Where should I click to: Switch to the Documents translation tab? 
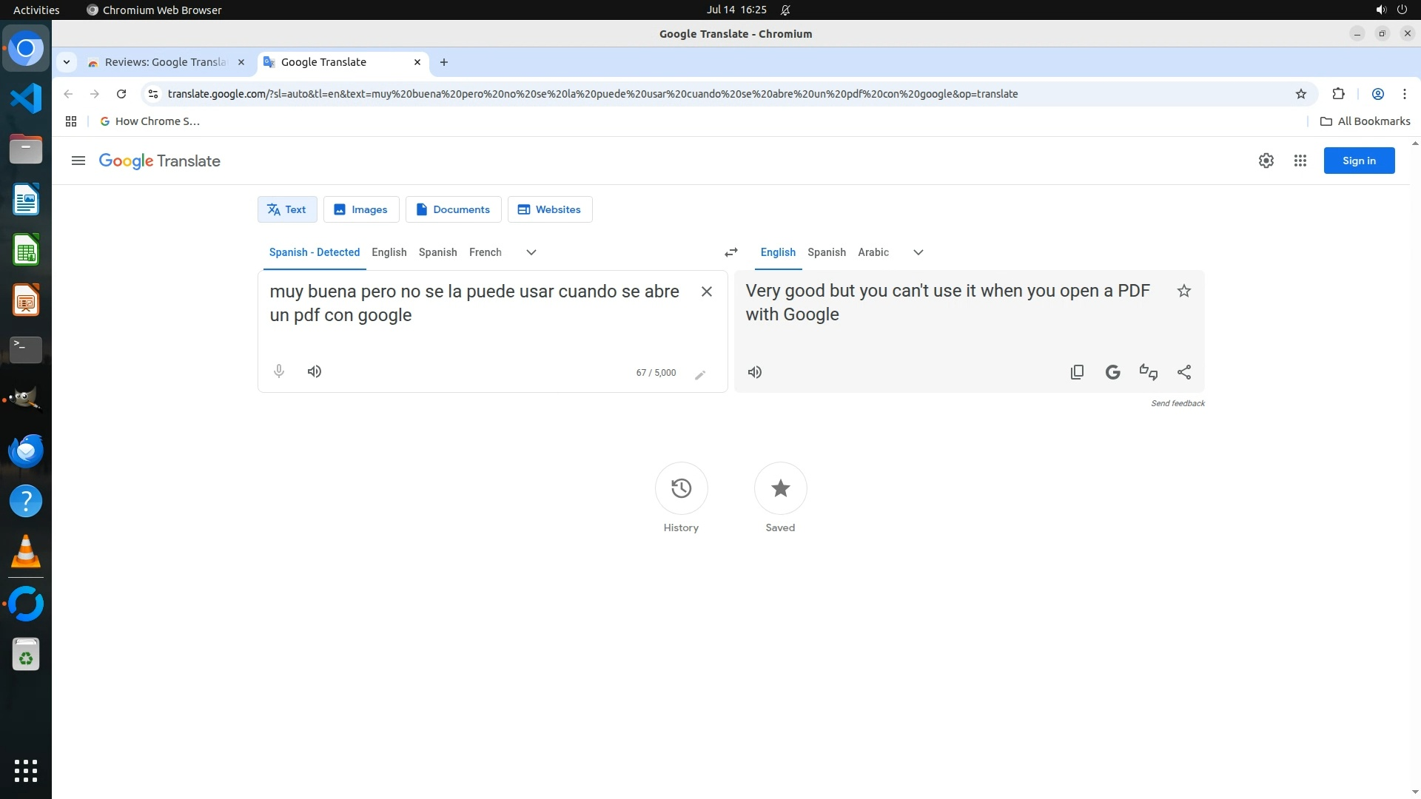click(x=453, y=209)
